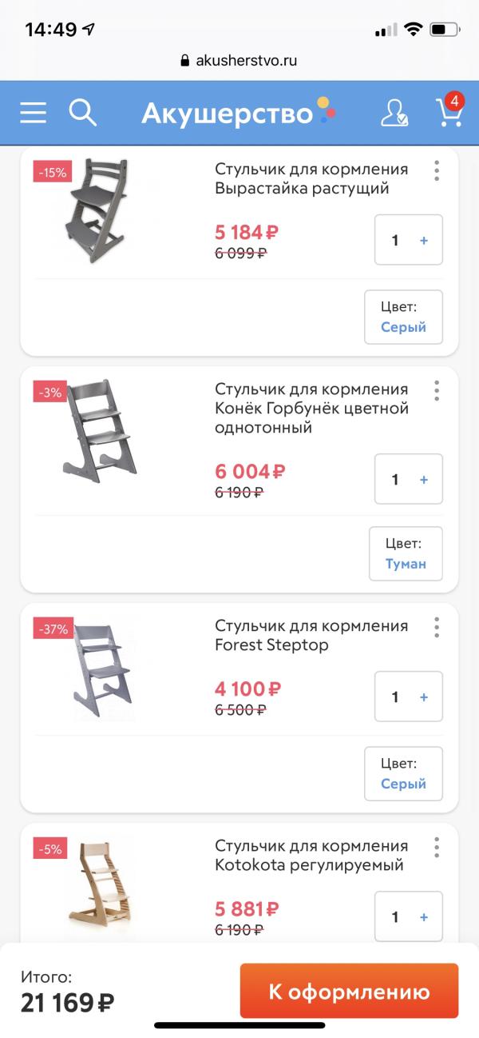The image size is (479, 1038).
Task: Open color selector showing Туман
Action: [406, 553]
